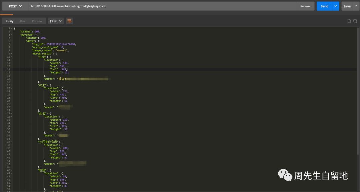The height and width of the screenshot is (192, 360).
Task: Click the "height": 51 line
Action: point(58,101)
